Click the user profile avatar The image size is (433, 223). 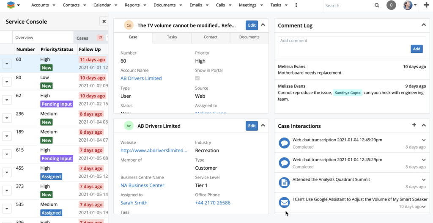[408, 5]
